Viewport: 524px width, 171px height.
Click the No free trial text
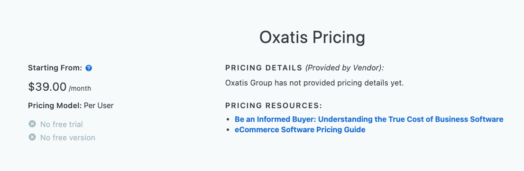click(x=62, y=124)
